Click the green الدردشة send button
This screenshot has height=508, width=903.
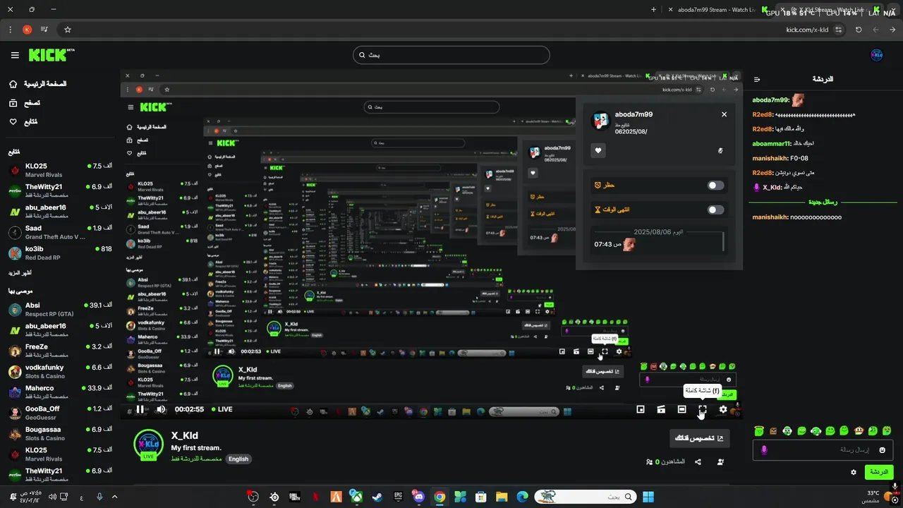click(x=878, y=472)
